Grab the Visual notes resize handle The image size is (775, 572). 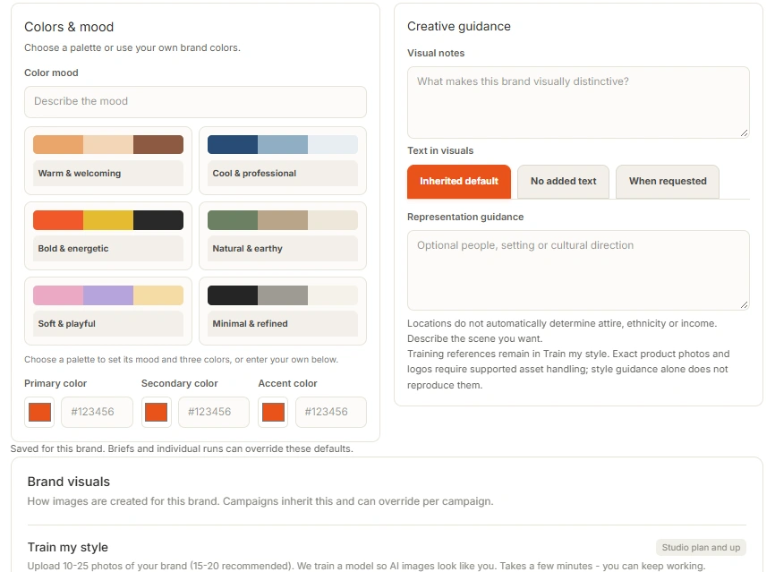click(x=744, y=133)
